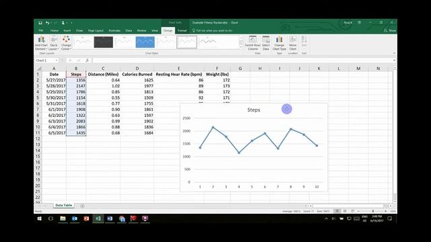Click the Normal view icon in status bar
Viewport: 431px width, 242px height.
coord(337,211)
